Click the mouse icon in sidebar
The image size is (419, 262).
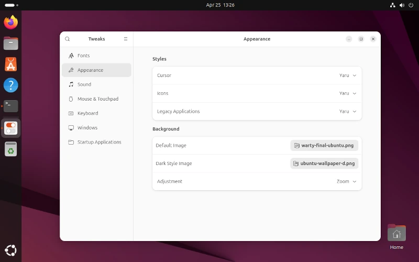[x=71, y=99]
